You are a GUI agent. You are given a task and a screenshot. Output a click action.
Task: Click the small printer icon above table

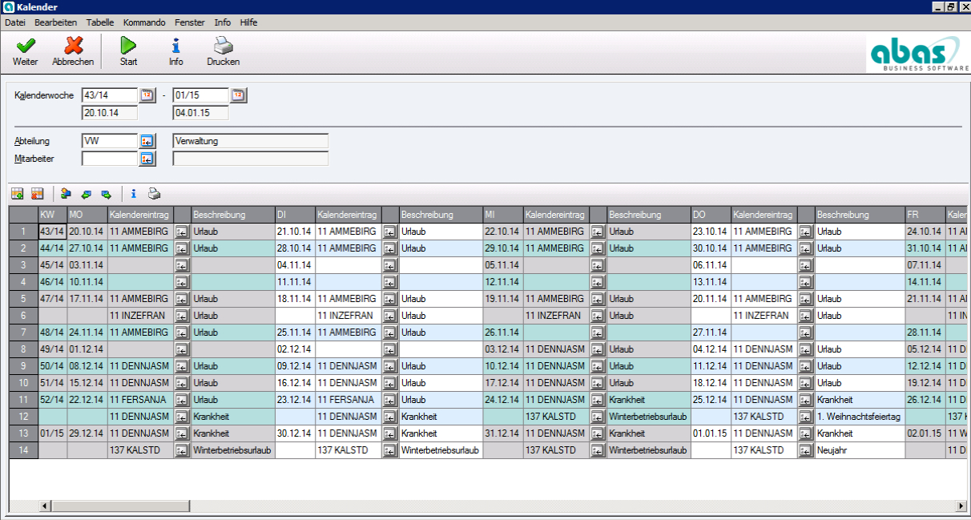pyautogui.click(x=154, y=193)
